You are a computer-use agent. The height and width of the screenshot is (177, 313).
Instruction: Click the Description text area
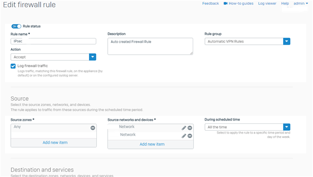click(x=150, y=46)
